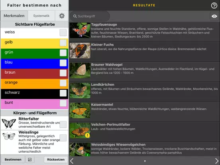This screenshot has width=220, height=165.
Task: Click the Ritterfalter butterfly shape illustration
Action: [x=9, y=124]
